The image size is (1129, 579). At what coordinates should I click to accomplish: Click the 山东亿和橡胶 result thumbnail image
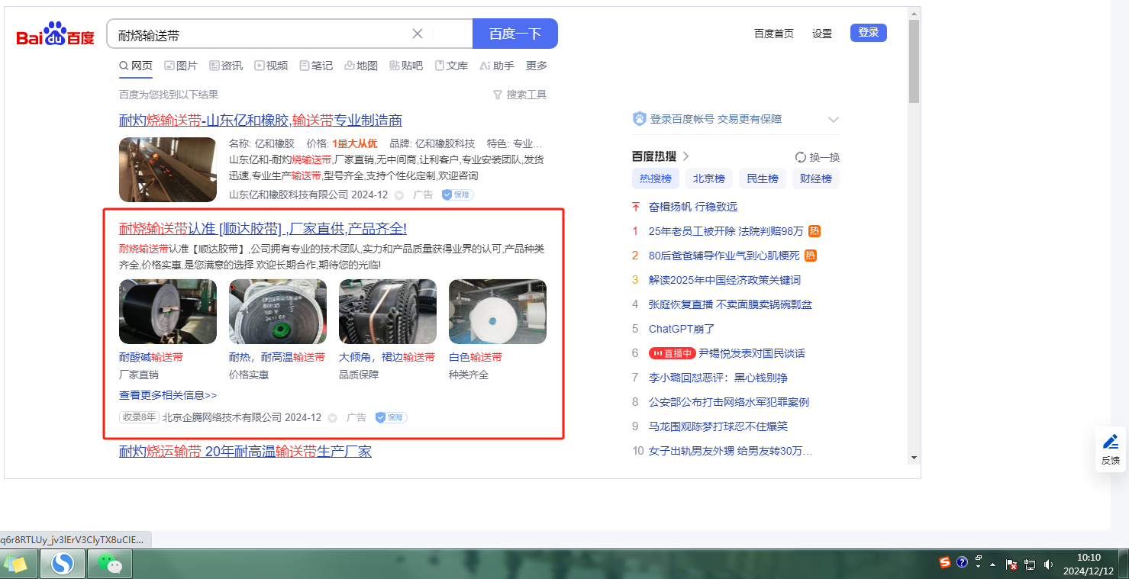[x=168, y=169]
